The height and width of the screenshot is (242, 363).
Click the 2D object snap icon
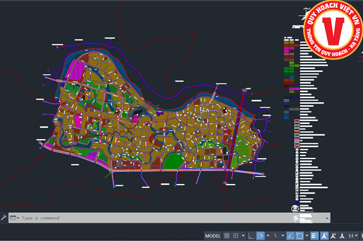299,236
